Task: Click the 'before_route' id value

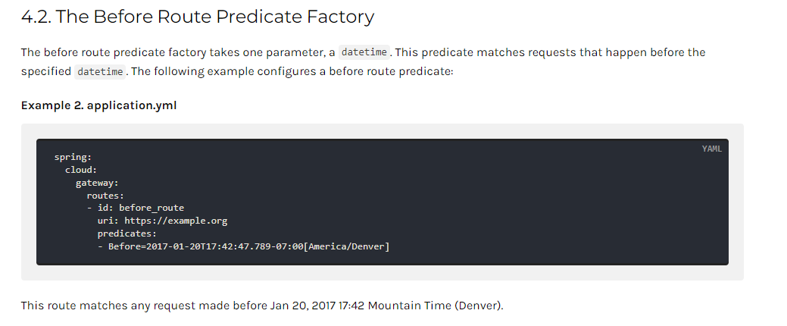Action: pyautogui.click(x=151, y=208)
